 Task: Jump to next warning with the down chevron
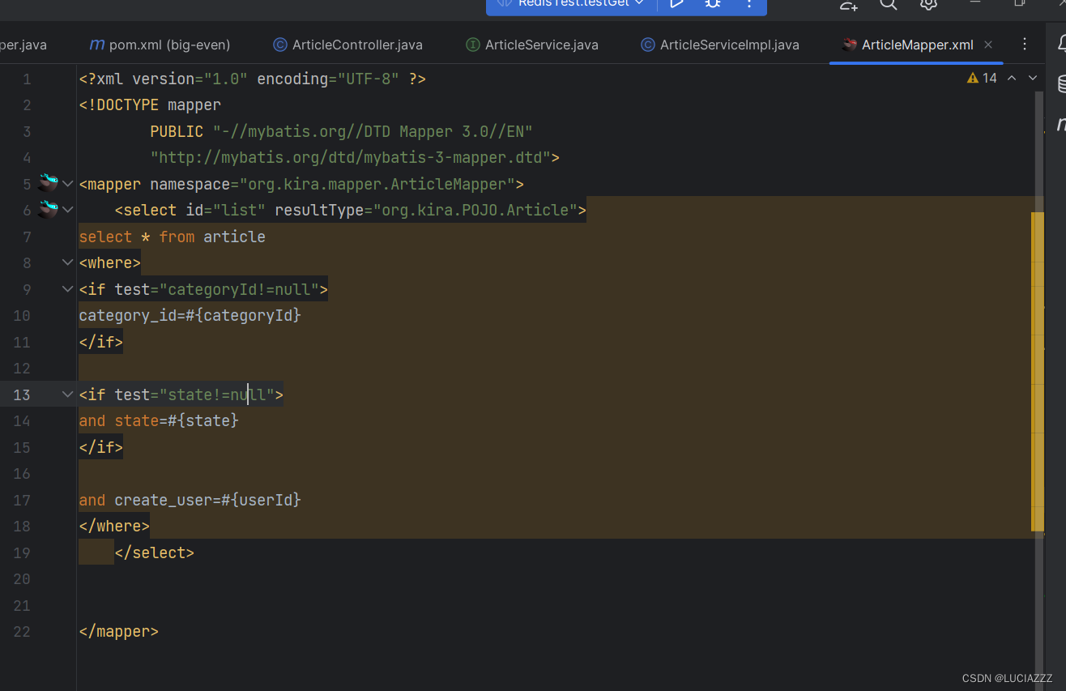pyautogui.click(x=1031, y=78)
